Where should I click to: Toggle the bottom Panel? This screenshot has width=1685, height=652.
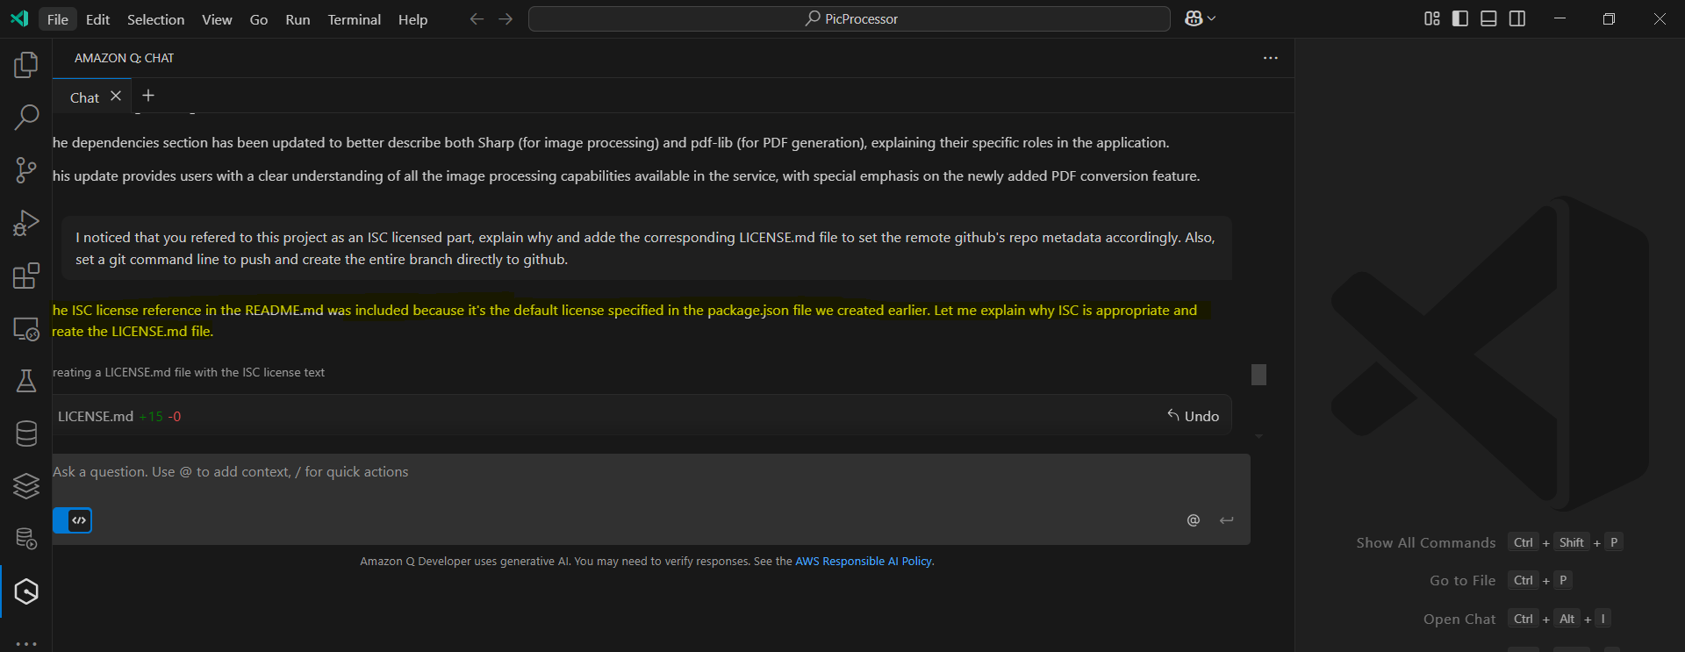pyautogui.click(x=1488, y=18)
